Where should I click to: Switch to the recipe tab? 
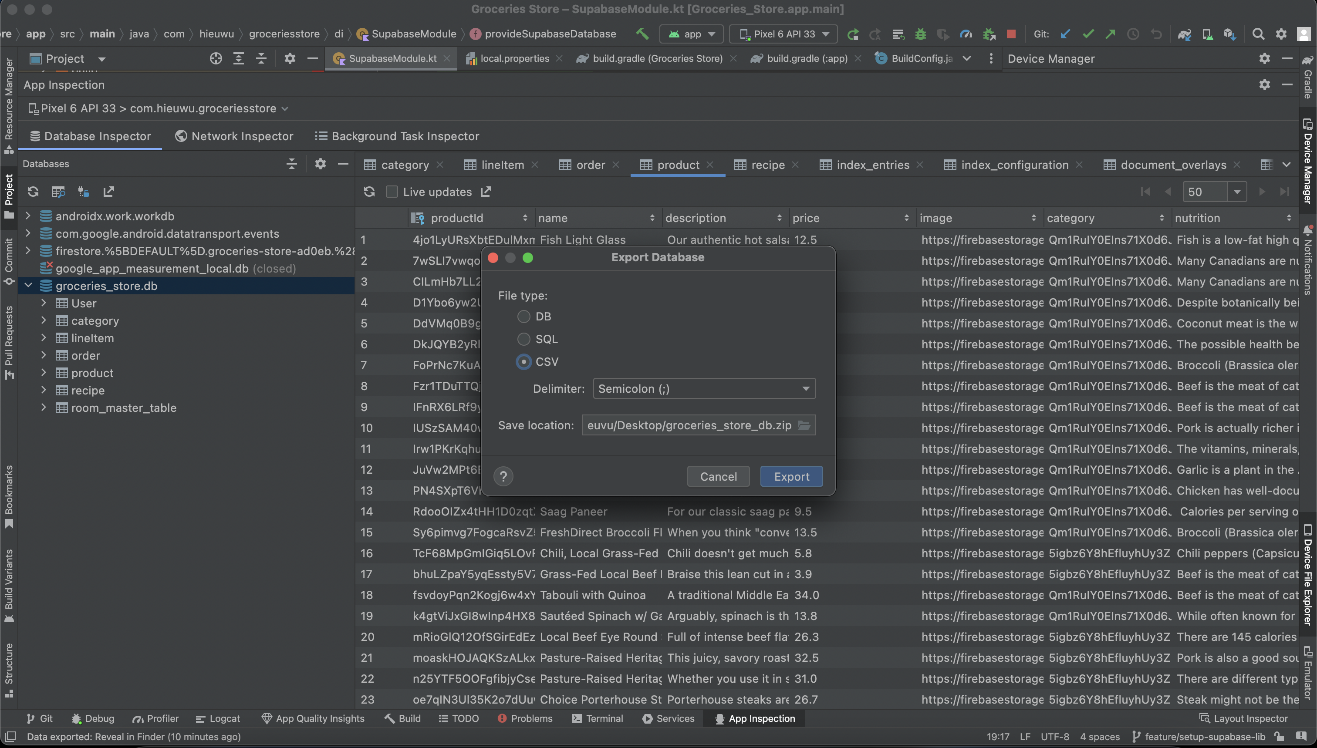coord(766,164)
